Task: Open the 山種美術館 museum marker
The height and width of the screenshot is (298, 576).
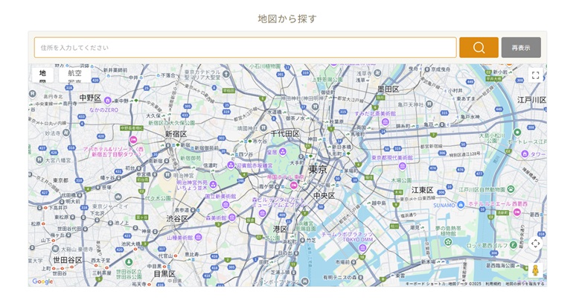Action: click(199, 237)
